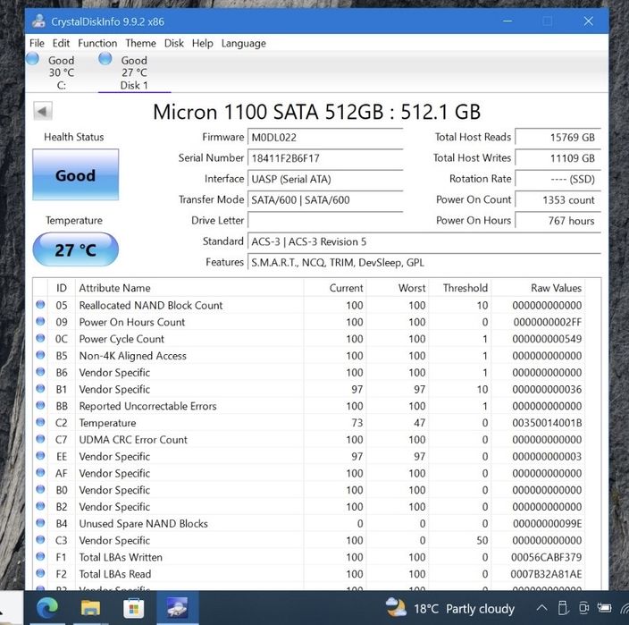Open the Edit menu

[x=61, y=43]
